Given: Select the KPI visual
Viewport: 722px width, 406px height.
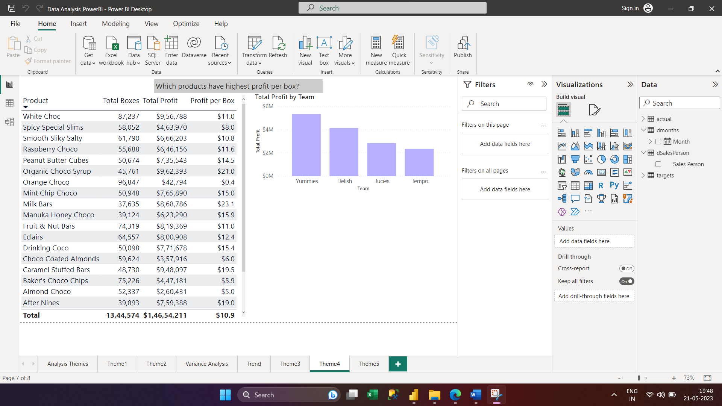Looking at the screenshot, I should 628,172.
